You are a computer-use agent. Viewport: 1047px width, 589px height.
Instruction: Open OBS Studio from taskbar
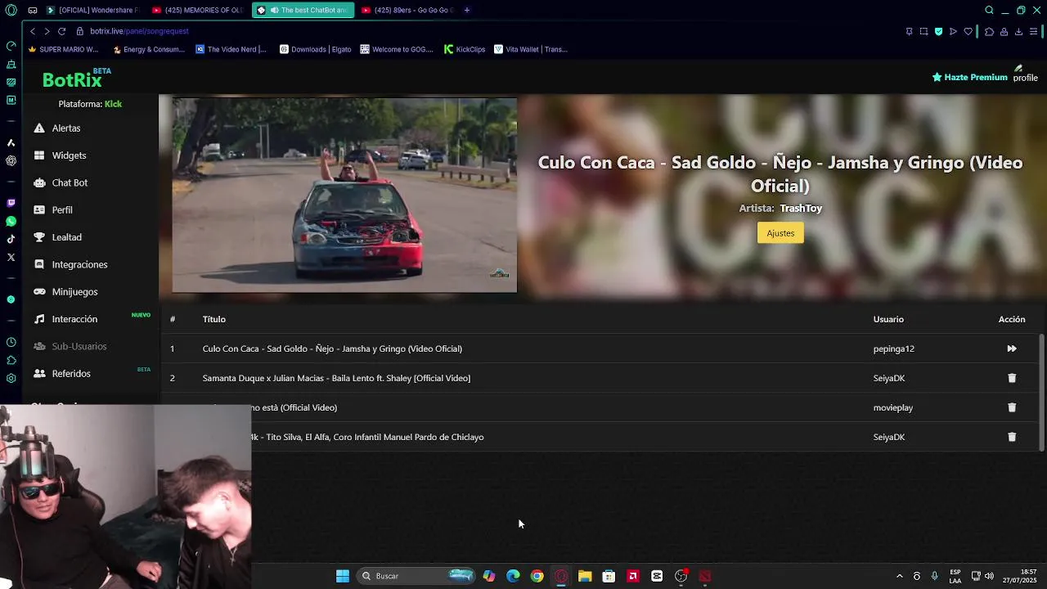(681, 576)
